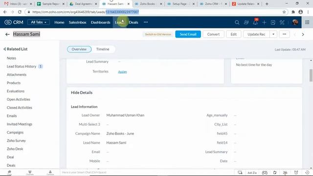Open the user profile avatar

coord(295,22)
